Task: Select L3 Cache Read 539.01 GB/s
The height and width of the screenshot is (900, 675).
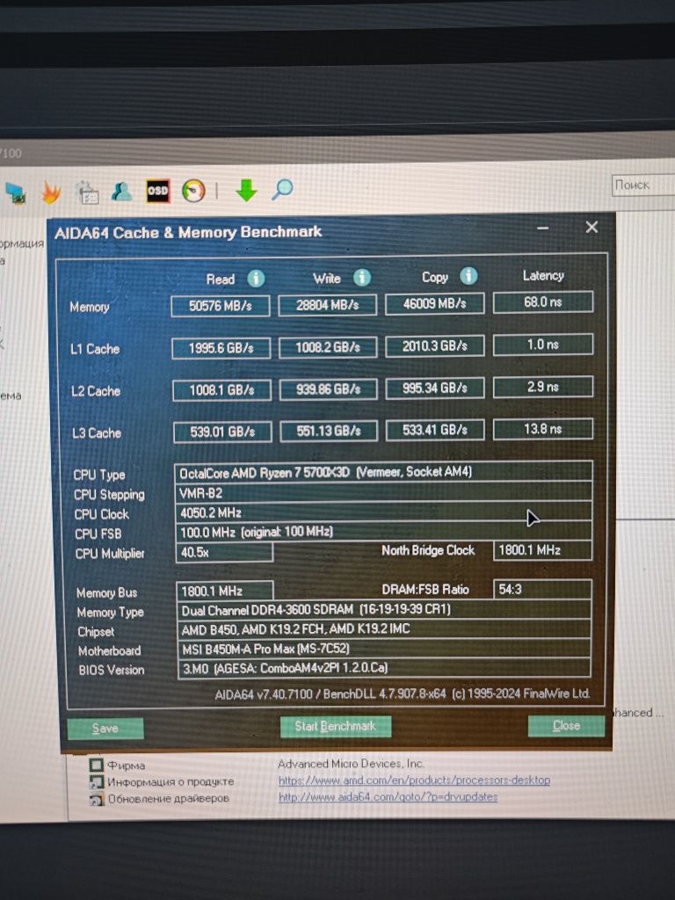Action: tap(222, 432)
